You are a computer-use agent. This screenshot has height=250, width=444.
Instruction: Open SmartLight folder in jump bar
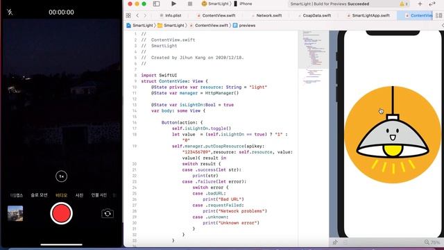171,26
